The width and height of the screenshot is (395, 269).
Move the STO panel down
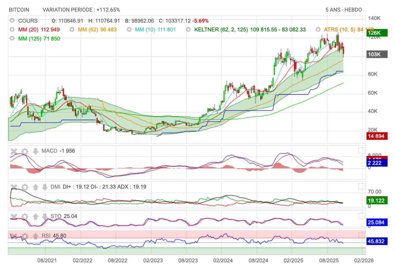[x=44, y=217]
